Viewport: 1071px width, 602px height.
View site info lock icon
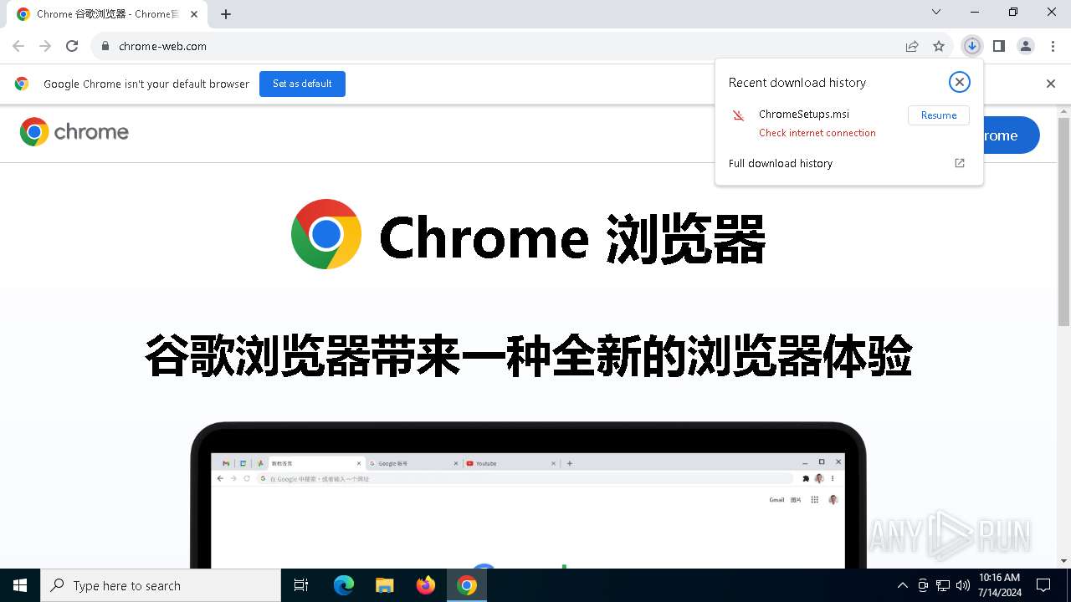(x=105, y=46)
